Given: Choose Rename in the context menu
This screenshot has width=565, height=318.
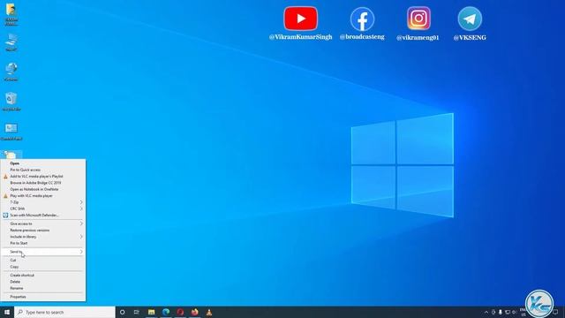Looking at the screenshot, I should (43, 288).
